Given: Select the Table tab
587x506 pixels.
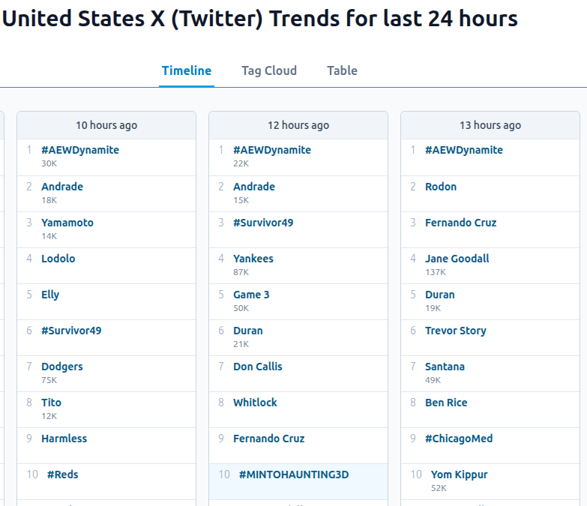Looking at the screenshot, I should (x=342, y=70).
